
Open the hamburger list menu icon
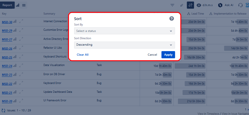[x=24, y=5]
